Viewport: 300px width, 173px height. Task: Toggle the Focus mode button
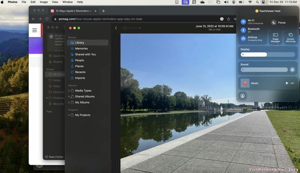click(x=274, y=22)
